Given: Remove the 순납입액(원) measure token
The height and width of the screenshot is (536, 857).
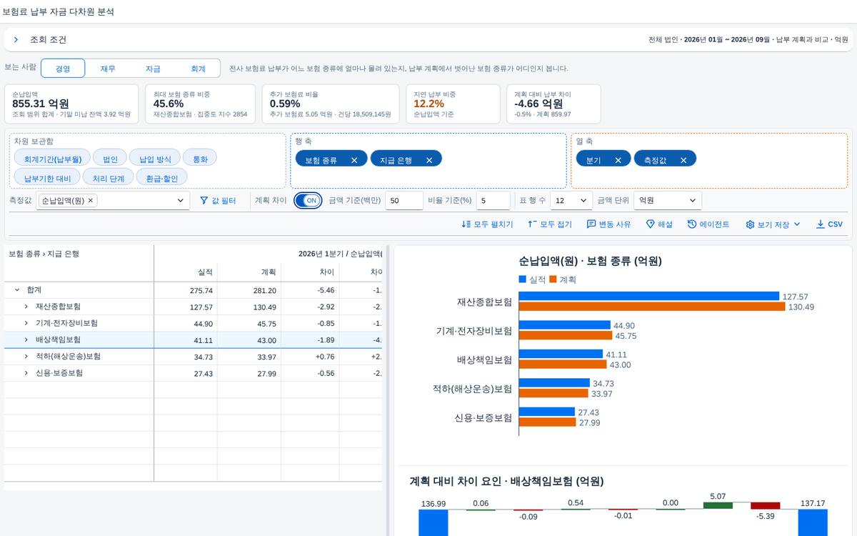Looking at the screenshot, I should click(91, 201).
